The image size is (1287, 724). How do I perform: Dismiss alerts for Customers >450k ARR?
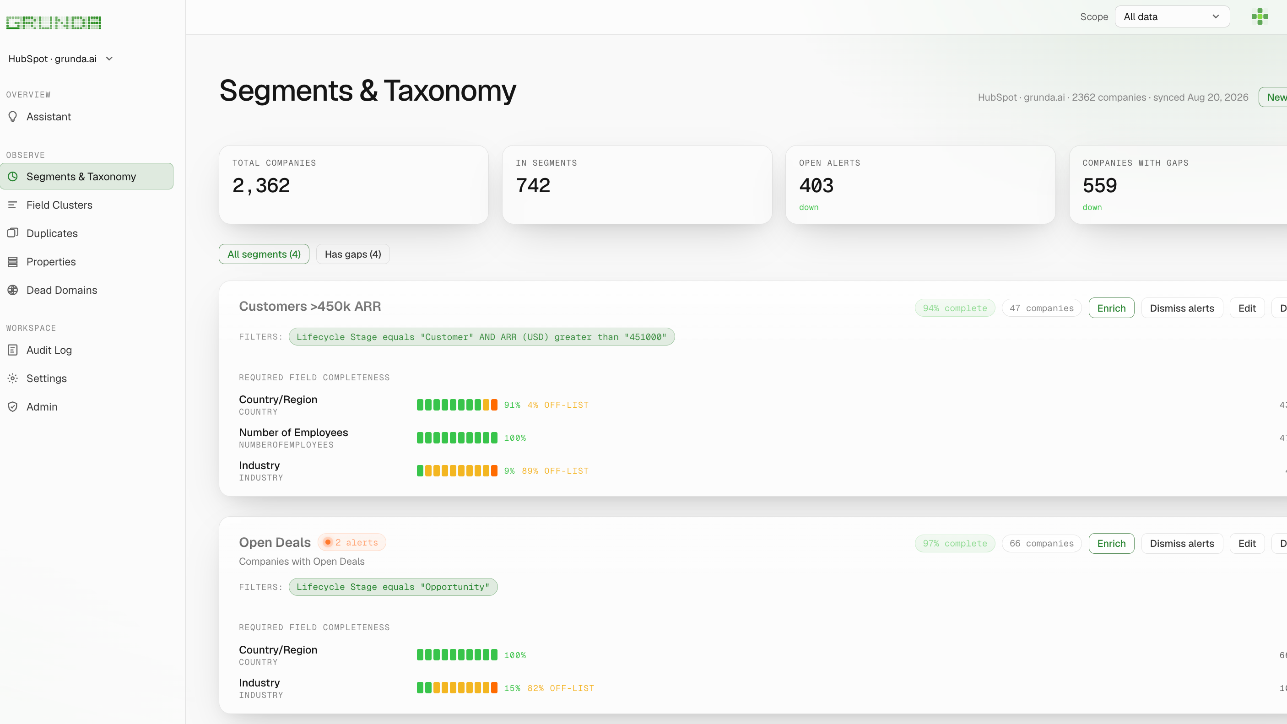[x=1182, y=308]
